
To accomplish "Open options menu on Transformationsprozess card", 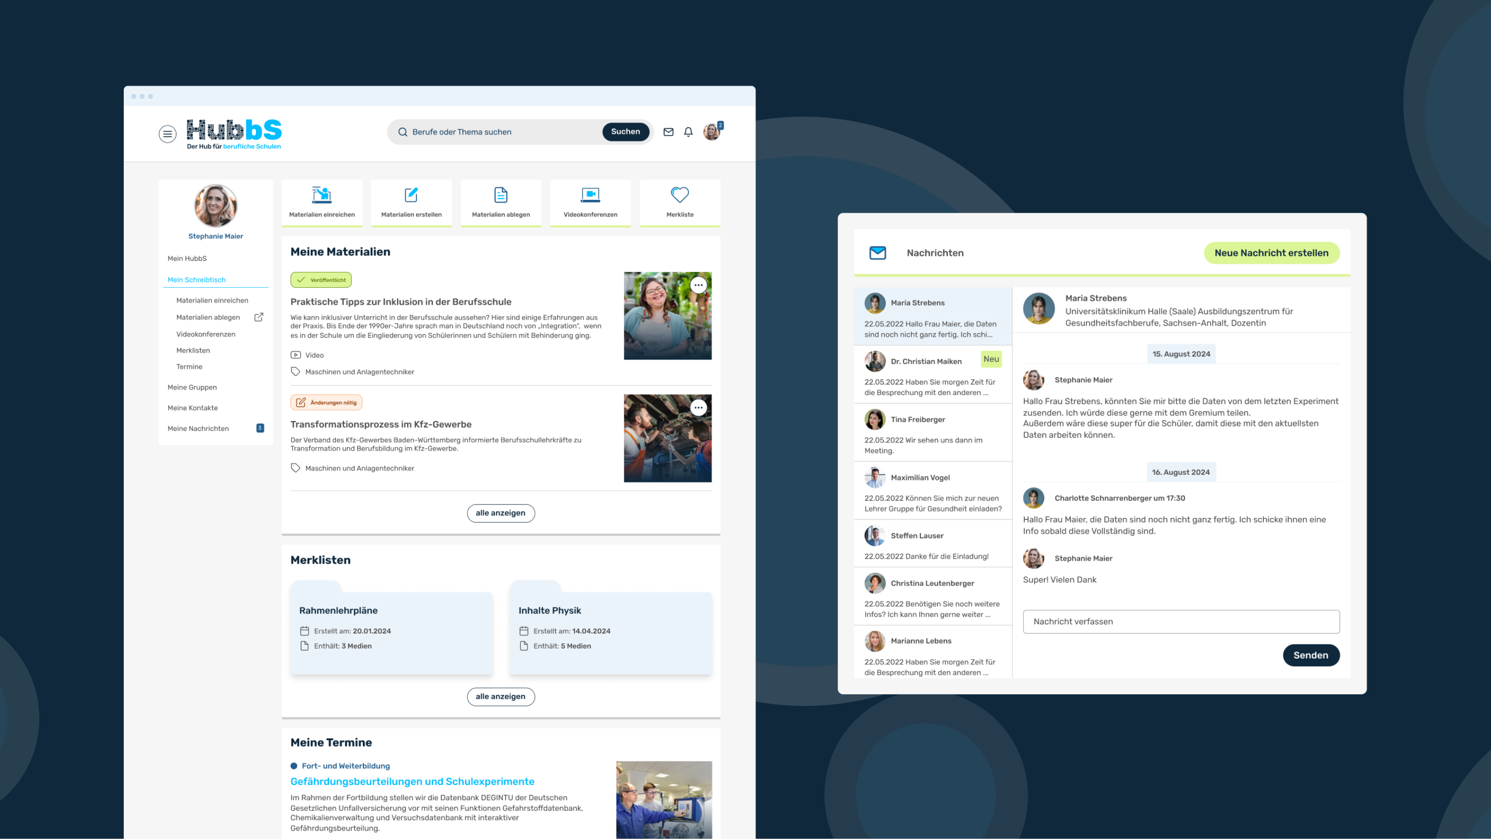I will (699, 407).
